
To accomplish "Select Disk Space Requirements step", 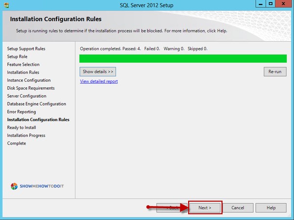I will (31, 88).
